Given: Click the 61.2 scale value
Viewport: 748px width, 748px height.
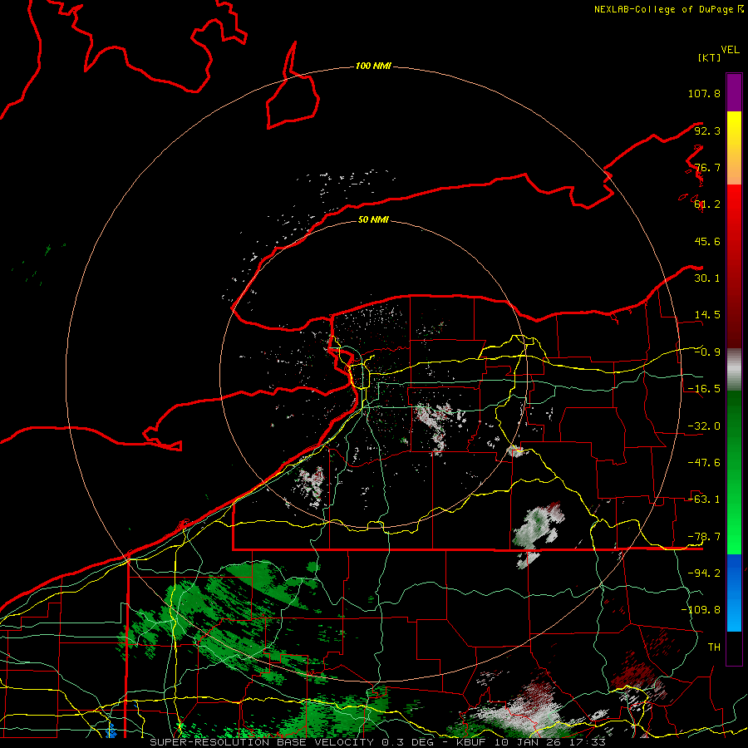Looking at the screenshot, I should [x=707, y=204].
